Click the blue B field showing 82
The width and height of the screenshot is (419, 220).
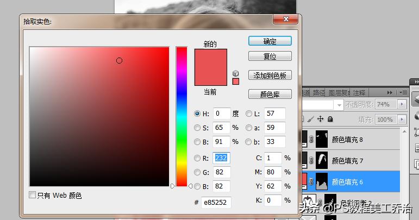point(222,186)
